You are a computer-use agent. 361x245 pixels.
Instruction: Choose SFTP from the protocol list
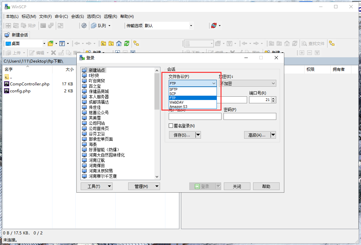click(193, 89)
